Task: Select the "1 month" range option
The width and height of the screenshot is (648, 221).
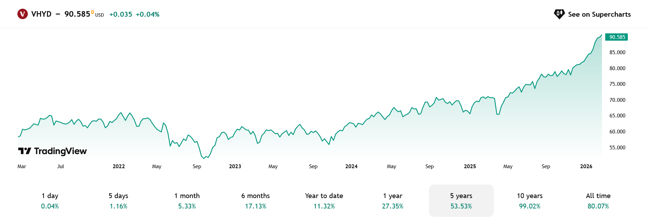Action: click(x=187, y=200)
